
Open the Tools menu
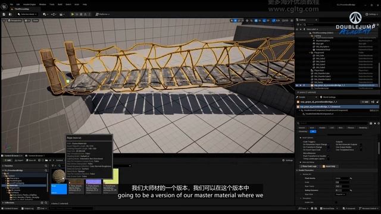pos(52,4)
